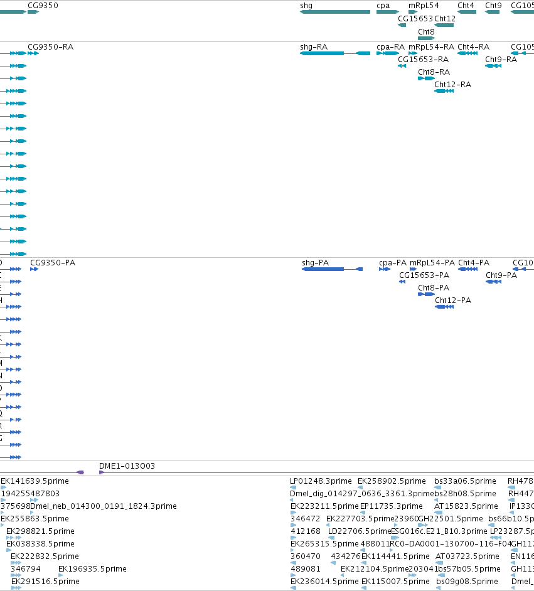Click the EK298821.5prime label
This screenshot has height=591, width=534.
click(40, 531)
